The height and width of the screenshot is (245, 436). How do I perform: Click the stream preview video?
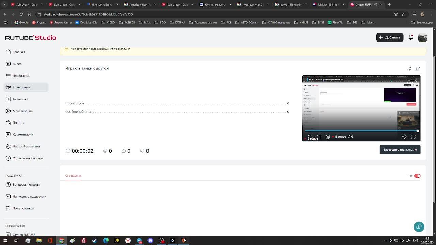[x=361, y=108]
